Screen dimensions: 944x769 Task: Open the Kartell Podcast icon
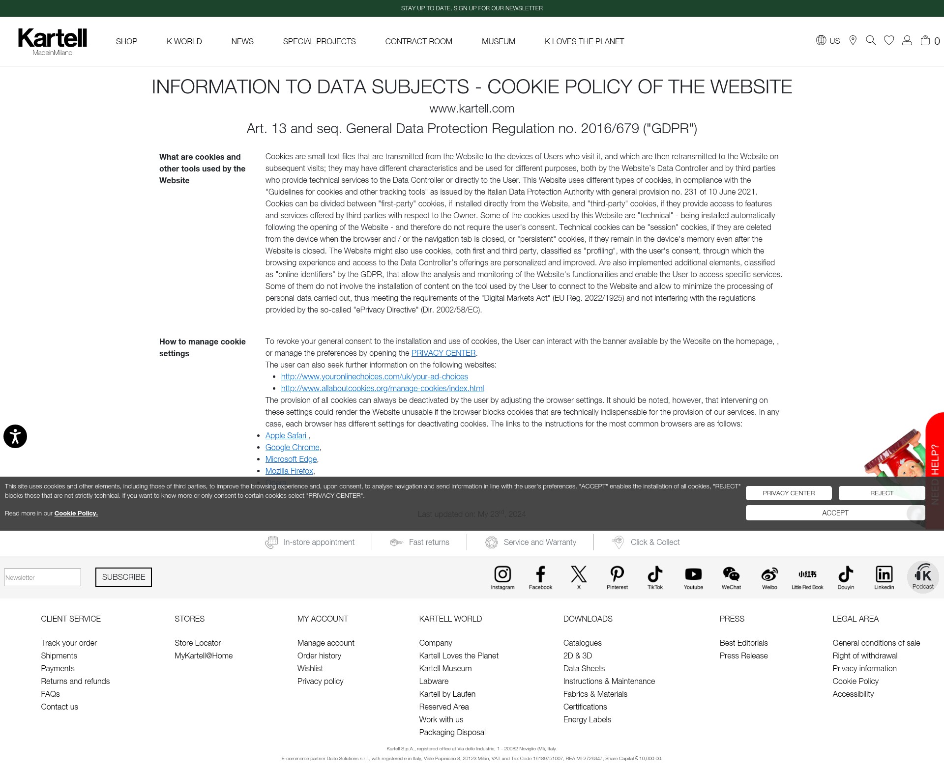pyautogui.click(x=923, y=577)
